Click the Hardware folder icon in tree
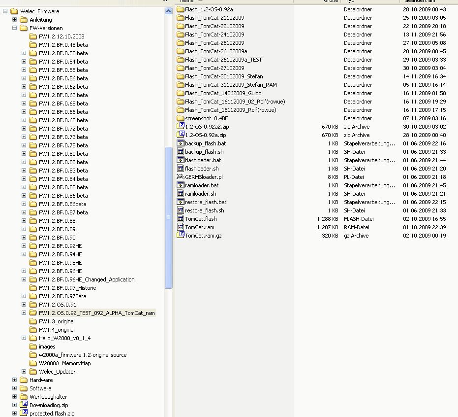458x417 pixels. point(24,380)
